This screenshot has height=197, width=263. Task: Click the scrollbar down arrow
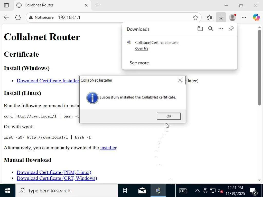[x=259, y=180]
